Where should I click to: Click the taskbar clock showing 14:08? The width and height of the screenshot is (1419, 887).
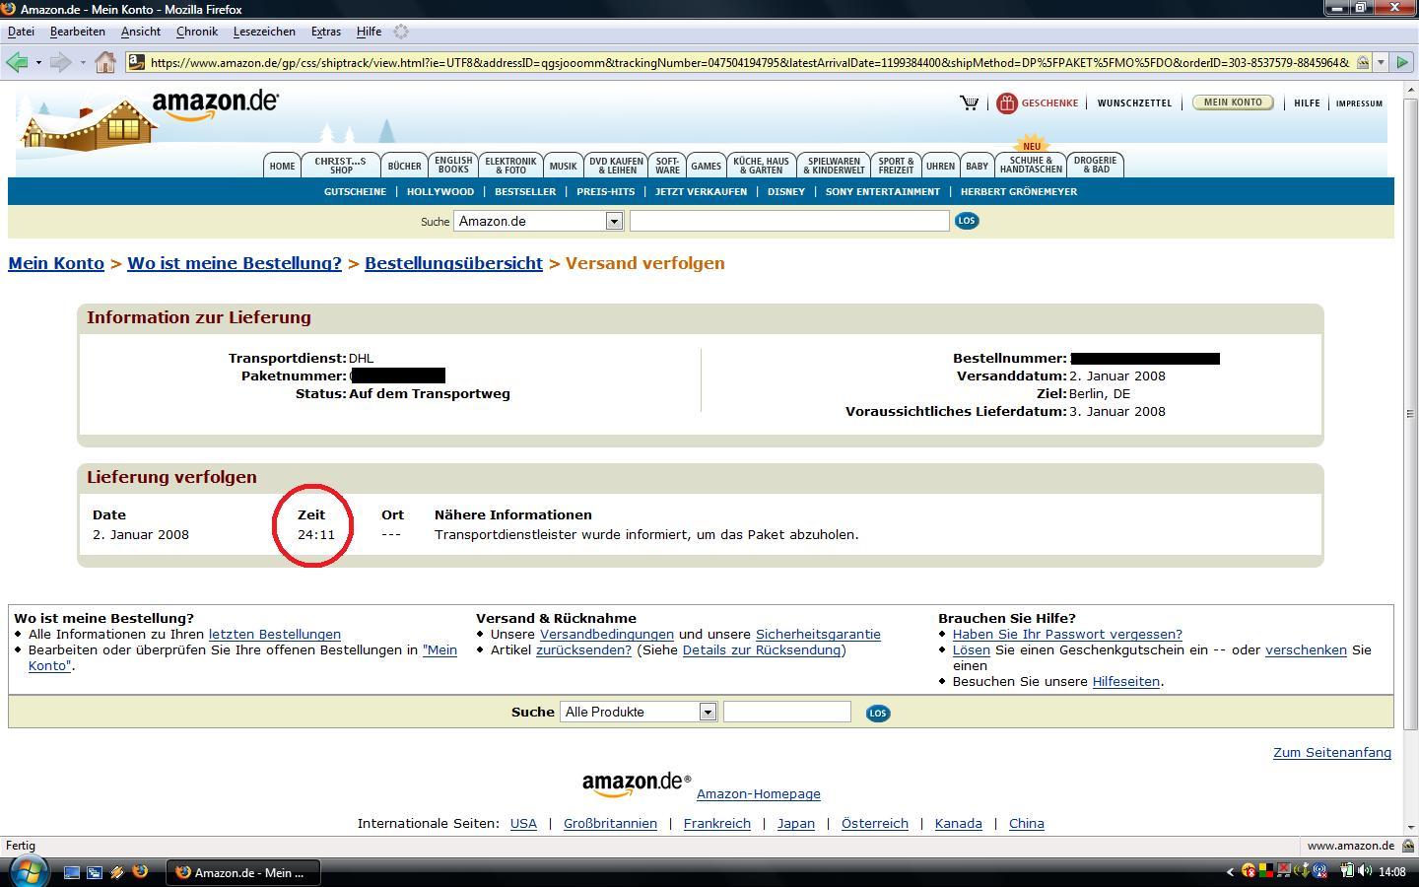(x=1391, y=872)
